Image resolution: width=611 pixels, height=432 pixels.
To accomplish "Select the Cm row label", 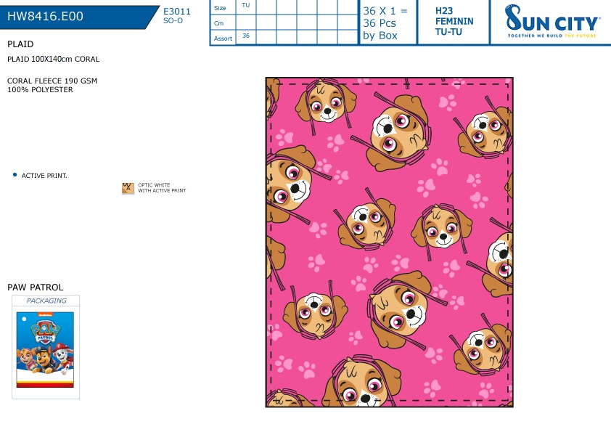I will [x=219, y=23].
